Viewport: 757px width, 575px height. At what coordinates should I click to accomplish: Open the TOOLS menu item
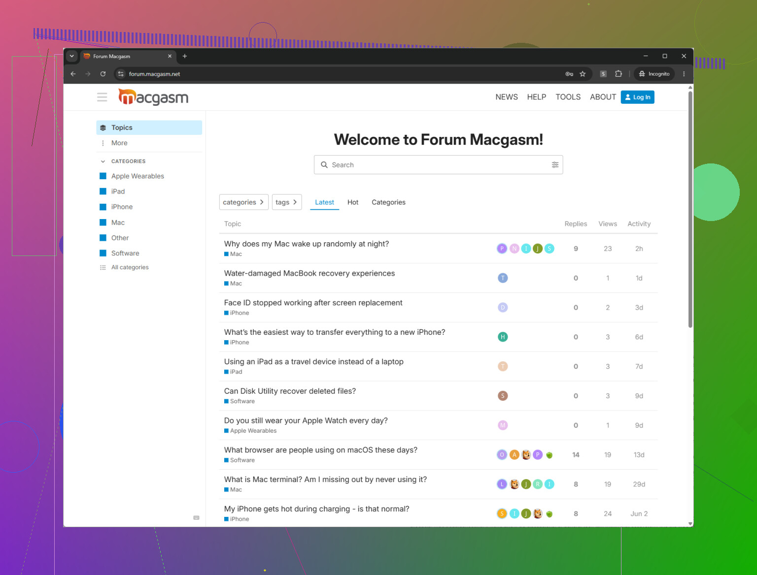click(x=568, y=97)
